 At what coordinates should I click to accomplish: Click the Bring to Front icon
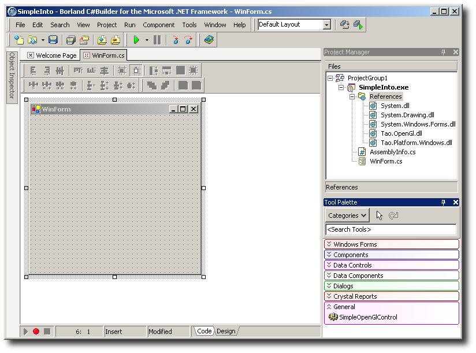[x=151, y=86]
